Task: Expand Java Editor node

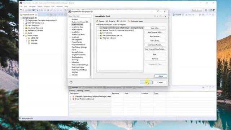Action: (x=70, y=32)
